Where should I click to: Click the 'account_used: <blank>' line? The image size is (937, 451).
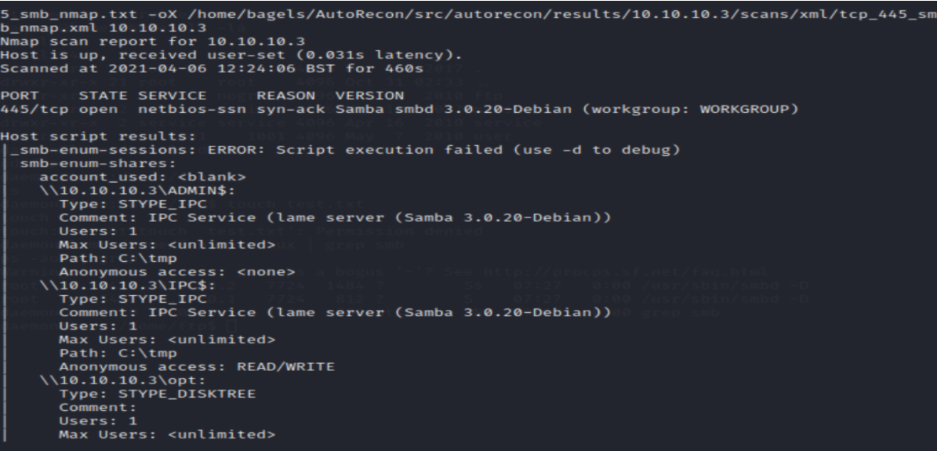pyautogui.click(x=143, y=177)
